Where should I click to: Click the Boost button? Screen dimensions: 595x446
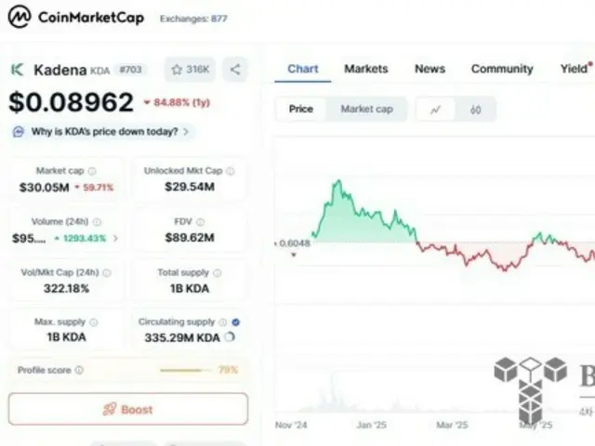pyautogui.click(x=128, y=409)
